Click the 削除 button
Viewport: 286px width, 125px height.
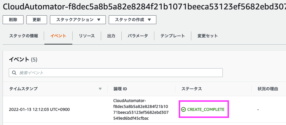(13, 20)
